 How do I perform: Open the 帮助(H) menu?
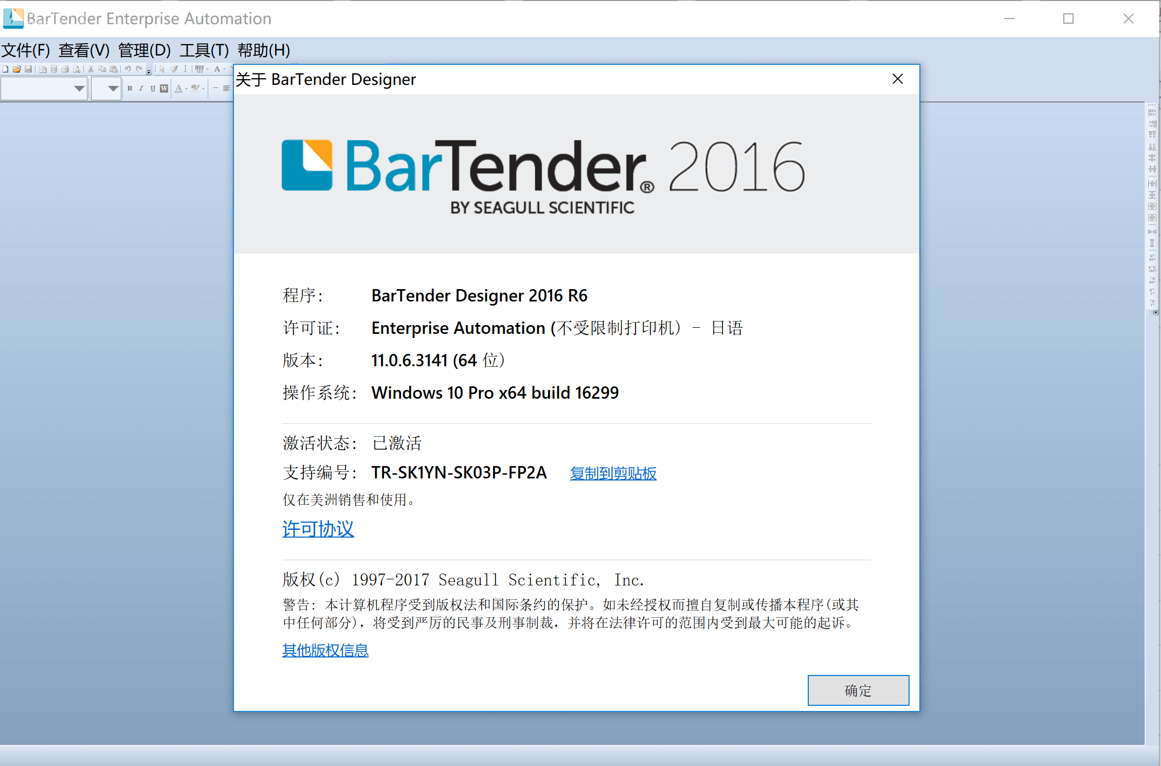tap(264, 50)
